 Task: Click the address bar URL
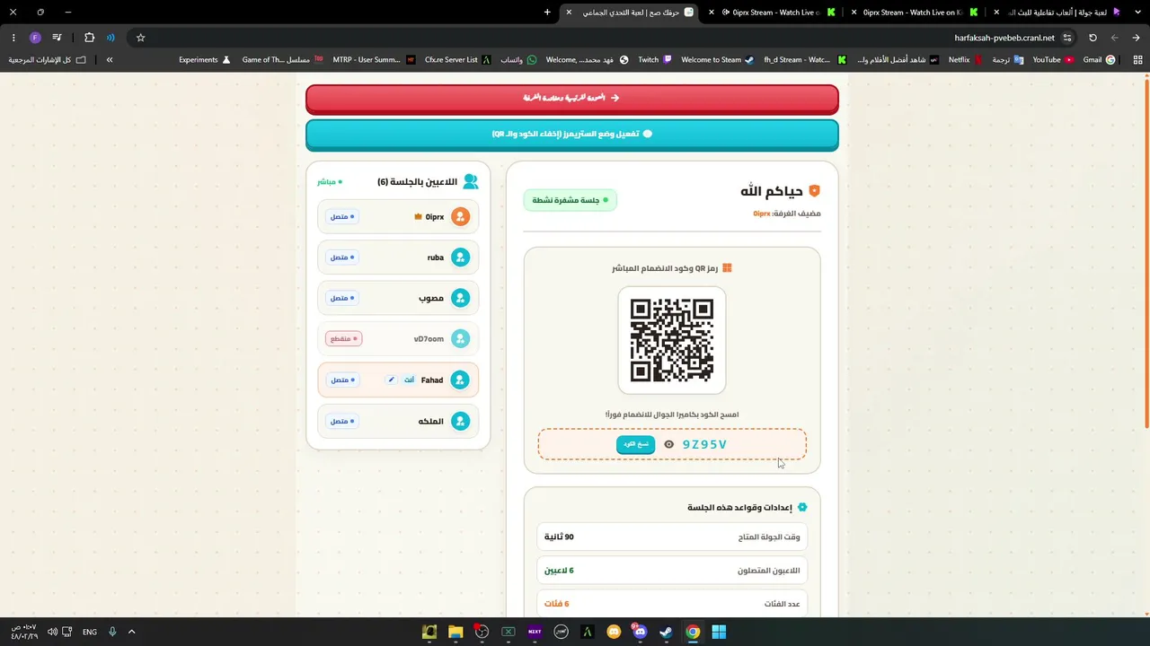pos(1004,38)
